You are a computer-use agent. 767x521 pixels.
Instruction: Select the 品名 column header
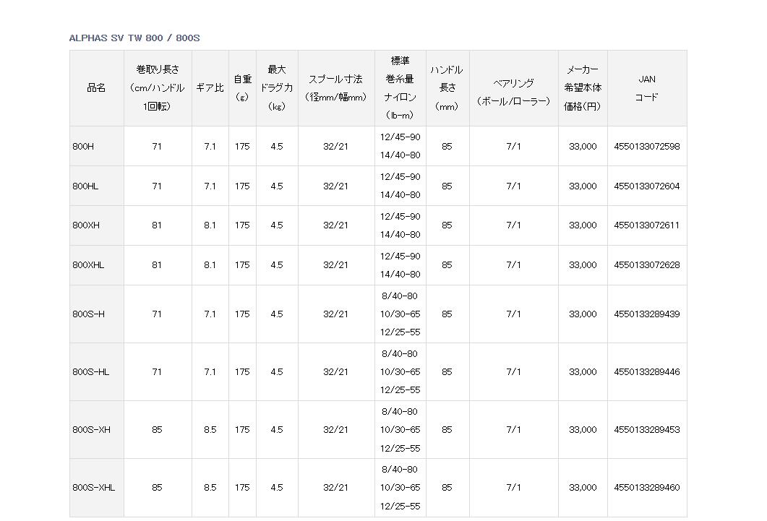coord(96,88)
